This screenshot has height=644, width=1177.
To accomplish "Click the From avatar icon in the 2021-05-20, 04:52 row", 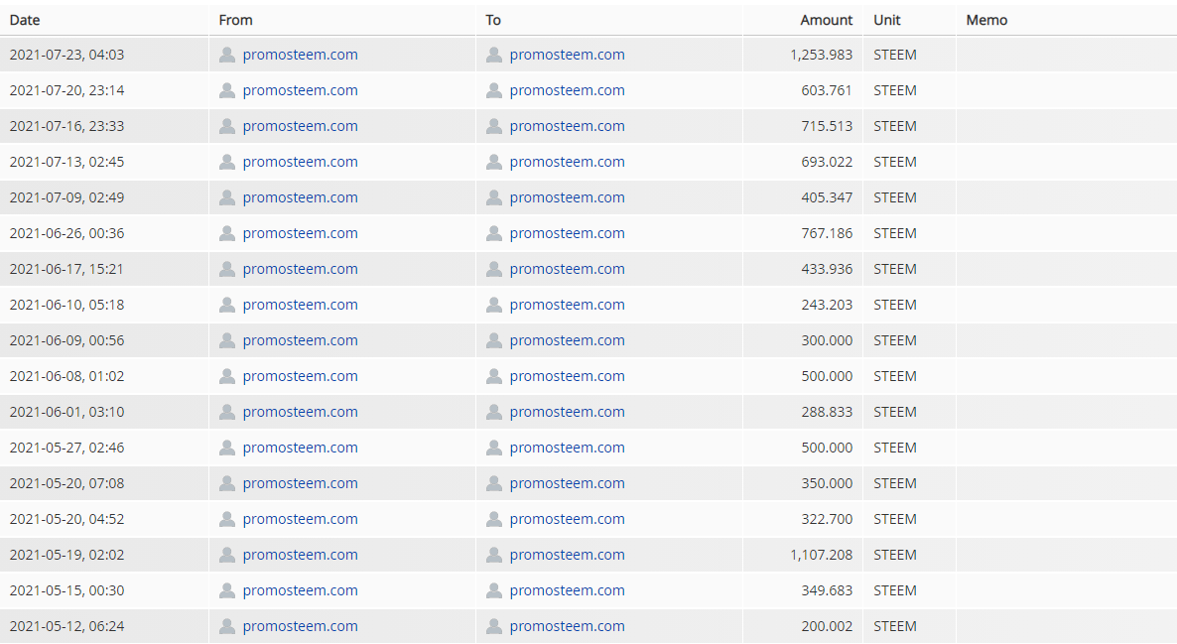I will click(x=226, y=519).
